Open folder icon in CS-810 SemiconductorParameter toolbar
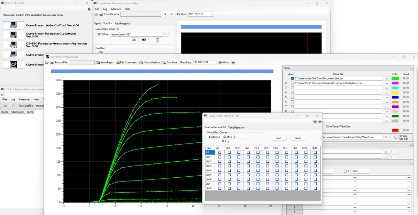Viewport: 418px width, 215px height. point(5,105)
